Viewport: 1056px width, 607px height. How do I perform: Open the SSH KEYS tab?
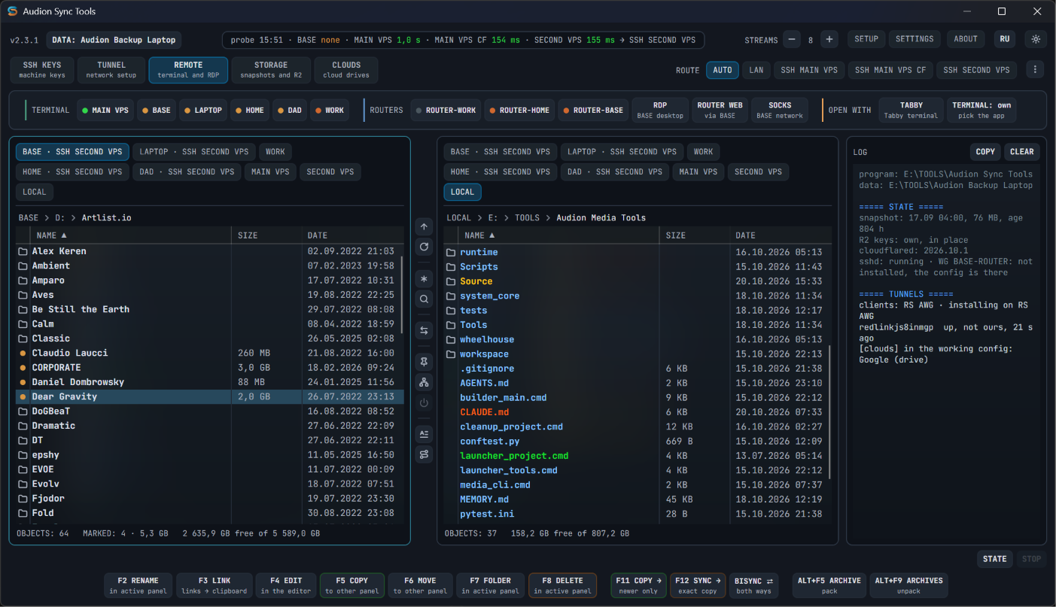click(42, 70)
